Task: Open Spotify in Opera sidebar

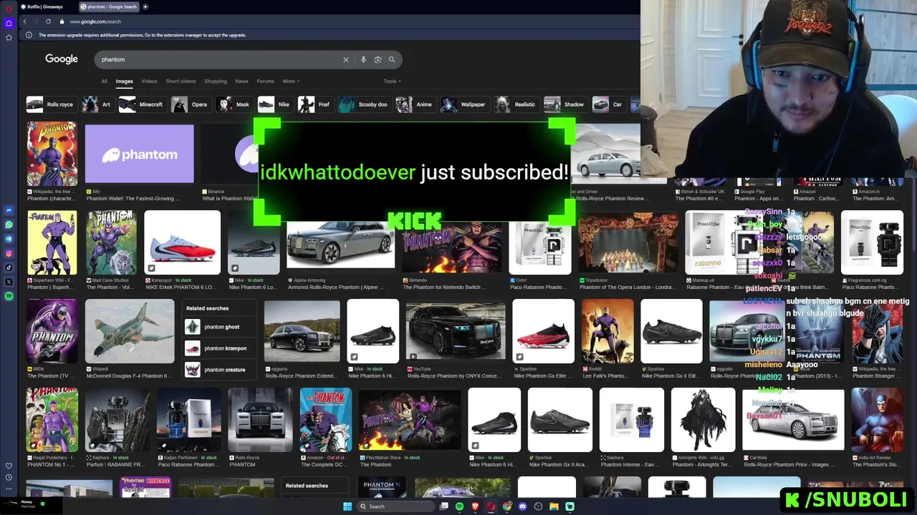Action: point(9,296)
